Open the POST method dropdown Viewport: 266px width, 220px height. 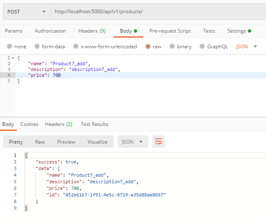pos(27,12)
